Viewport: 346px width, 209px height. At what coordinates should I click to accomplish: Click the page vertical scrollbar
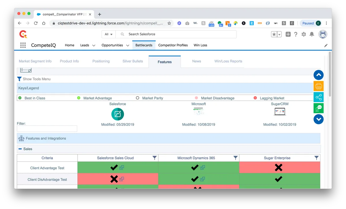330,74
